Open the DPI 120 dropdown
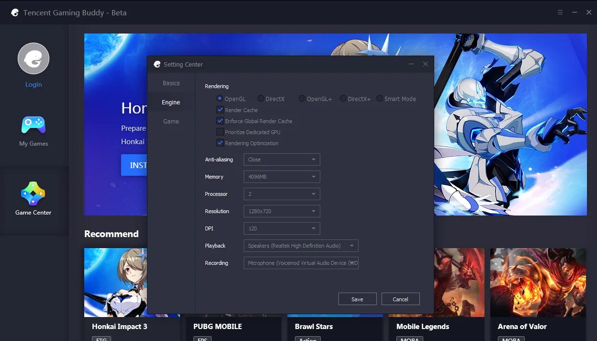This screenshot has width=597, height=341. 282,228
